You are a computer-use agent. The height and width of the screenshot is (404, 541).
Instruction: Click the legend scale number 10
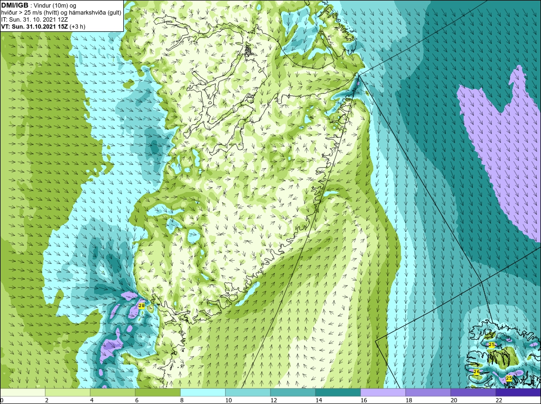[x=228, y=400]
